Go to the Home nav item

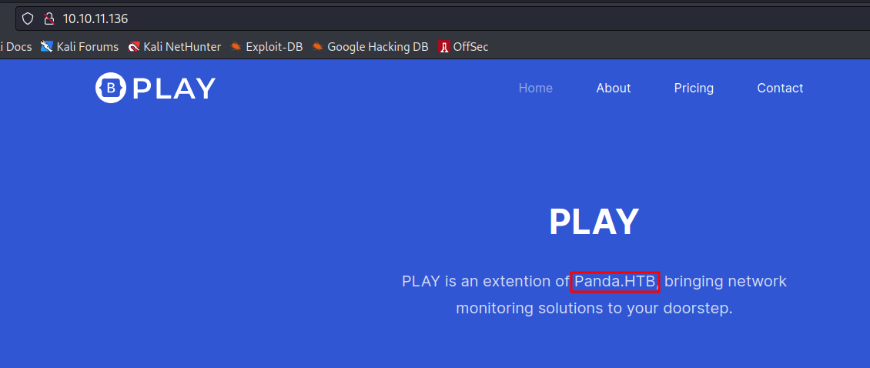pos(535,88)
